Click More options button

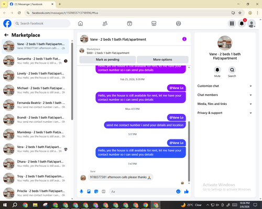(x=162, y=60)
